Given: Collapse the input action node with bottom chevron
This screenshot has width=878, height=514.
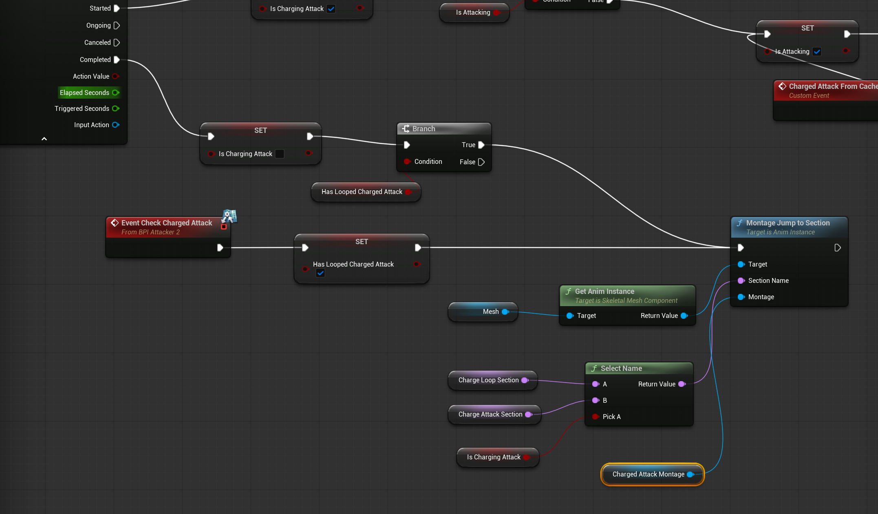Looking at the screenshot, I should pyautogui.click(x=44, y=139).
